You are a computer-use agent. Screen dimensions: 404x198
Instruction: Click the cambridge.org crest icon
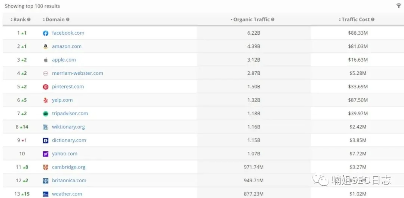(x=46, y=167)
